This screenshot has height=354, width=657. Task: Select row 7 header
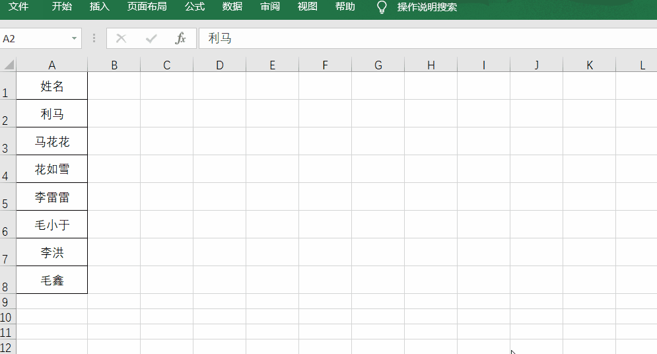pos(8,252)
